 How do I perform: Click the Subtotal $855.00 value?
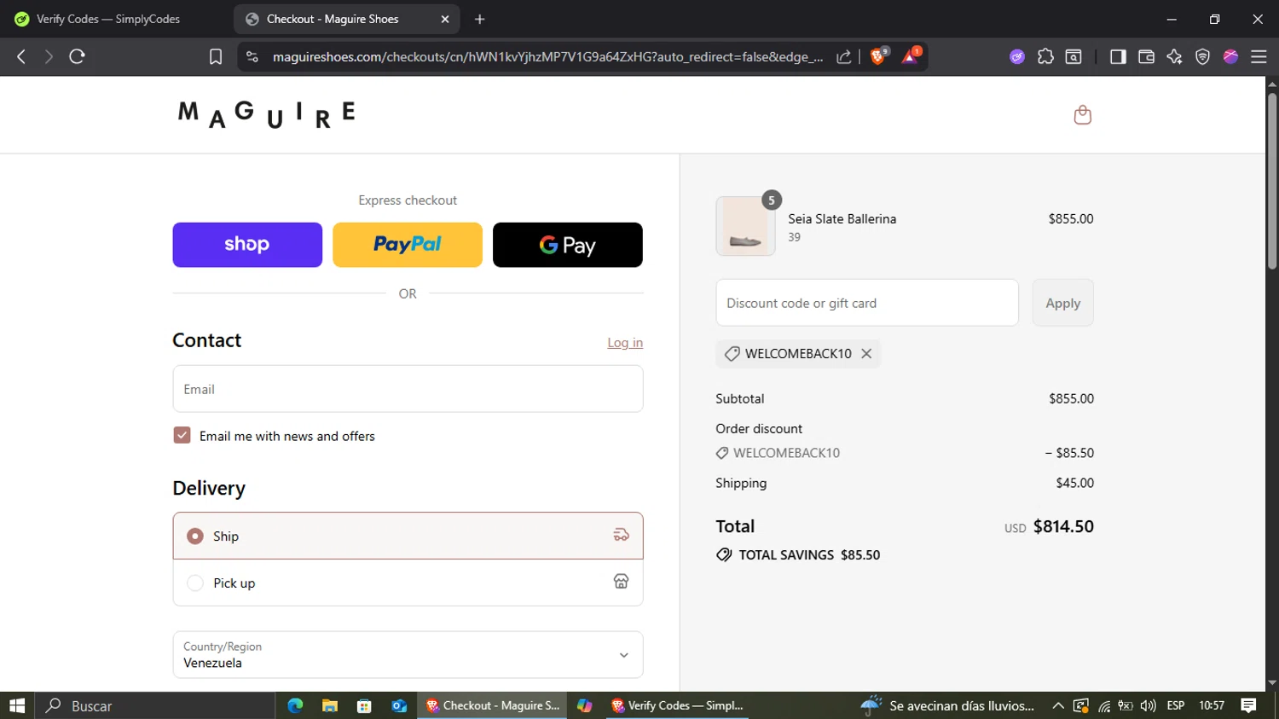pyautogui.click(x=1071, y=398)
